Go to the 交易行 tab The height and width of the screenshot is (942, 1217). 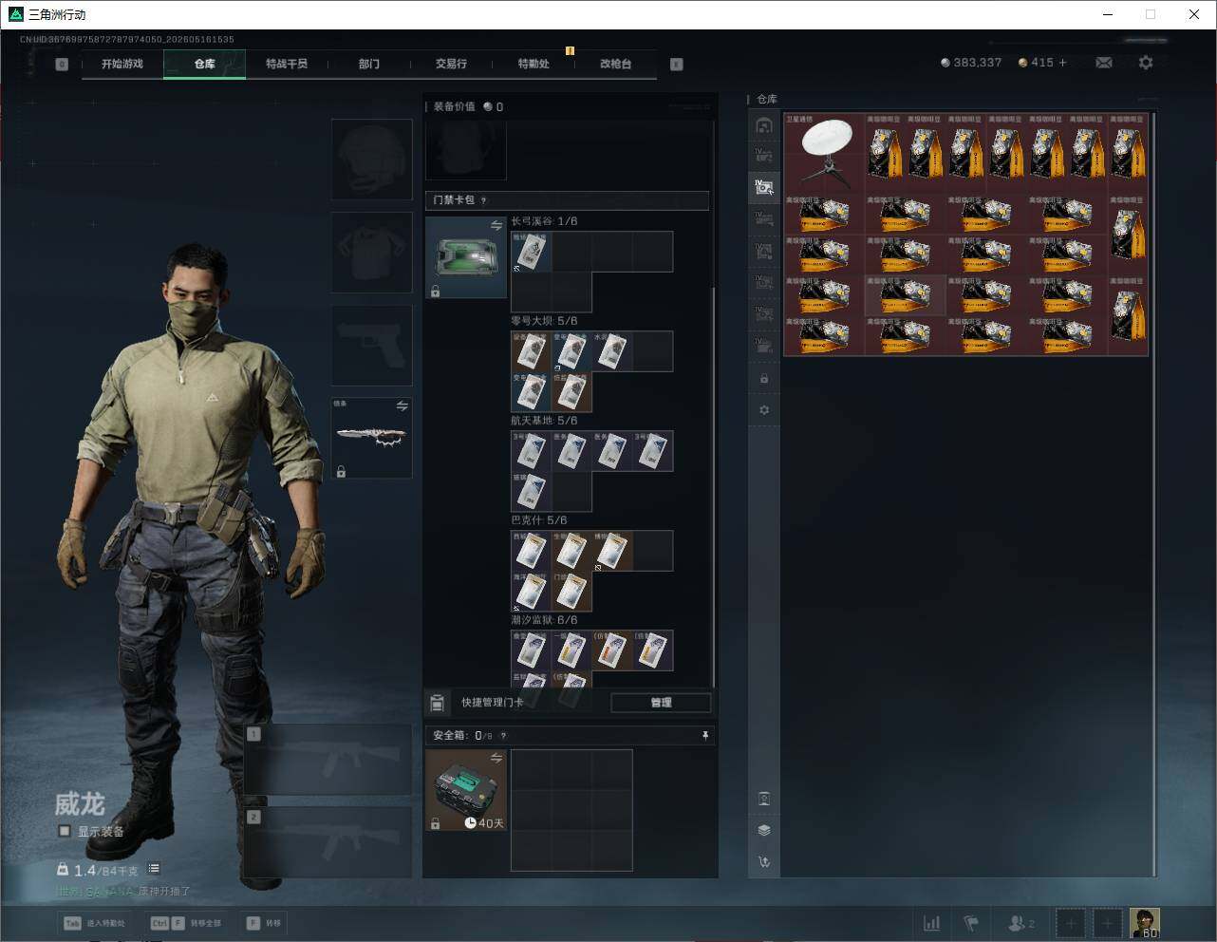(x=451, y=64)
